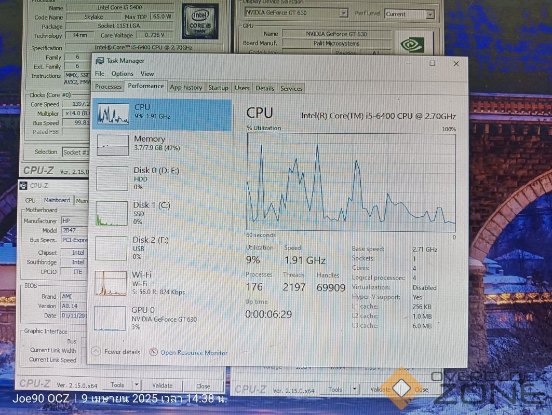Select the Memory graph thumbnail
552x415 pixels.
point(113,145)
